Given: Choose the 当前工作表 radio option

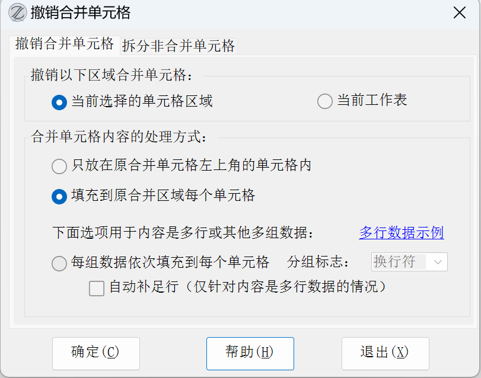Looking at the screenshot, I should (325, 102).
